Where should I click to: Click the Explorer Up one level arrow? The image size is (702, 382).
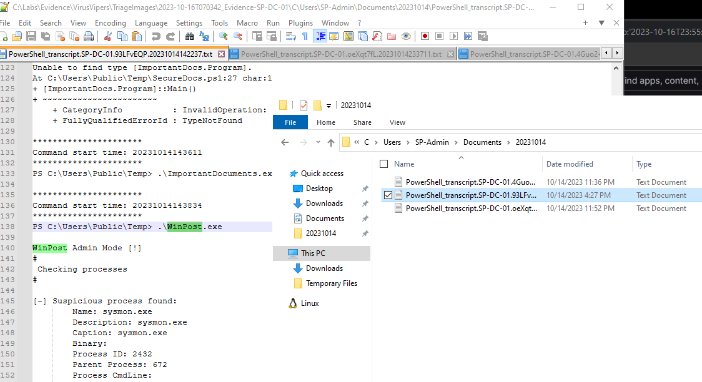331,142
